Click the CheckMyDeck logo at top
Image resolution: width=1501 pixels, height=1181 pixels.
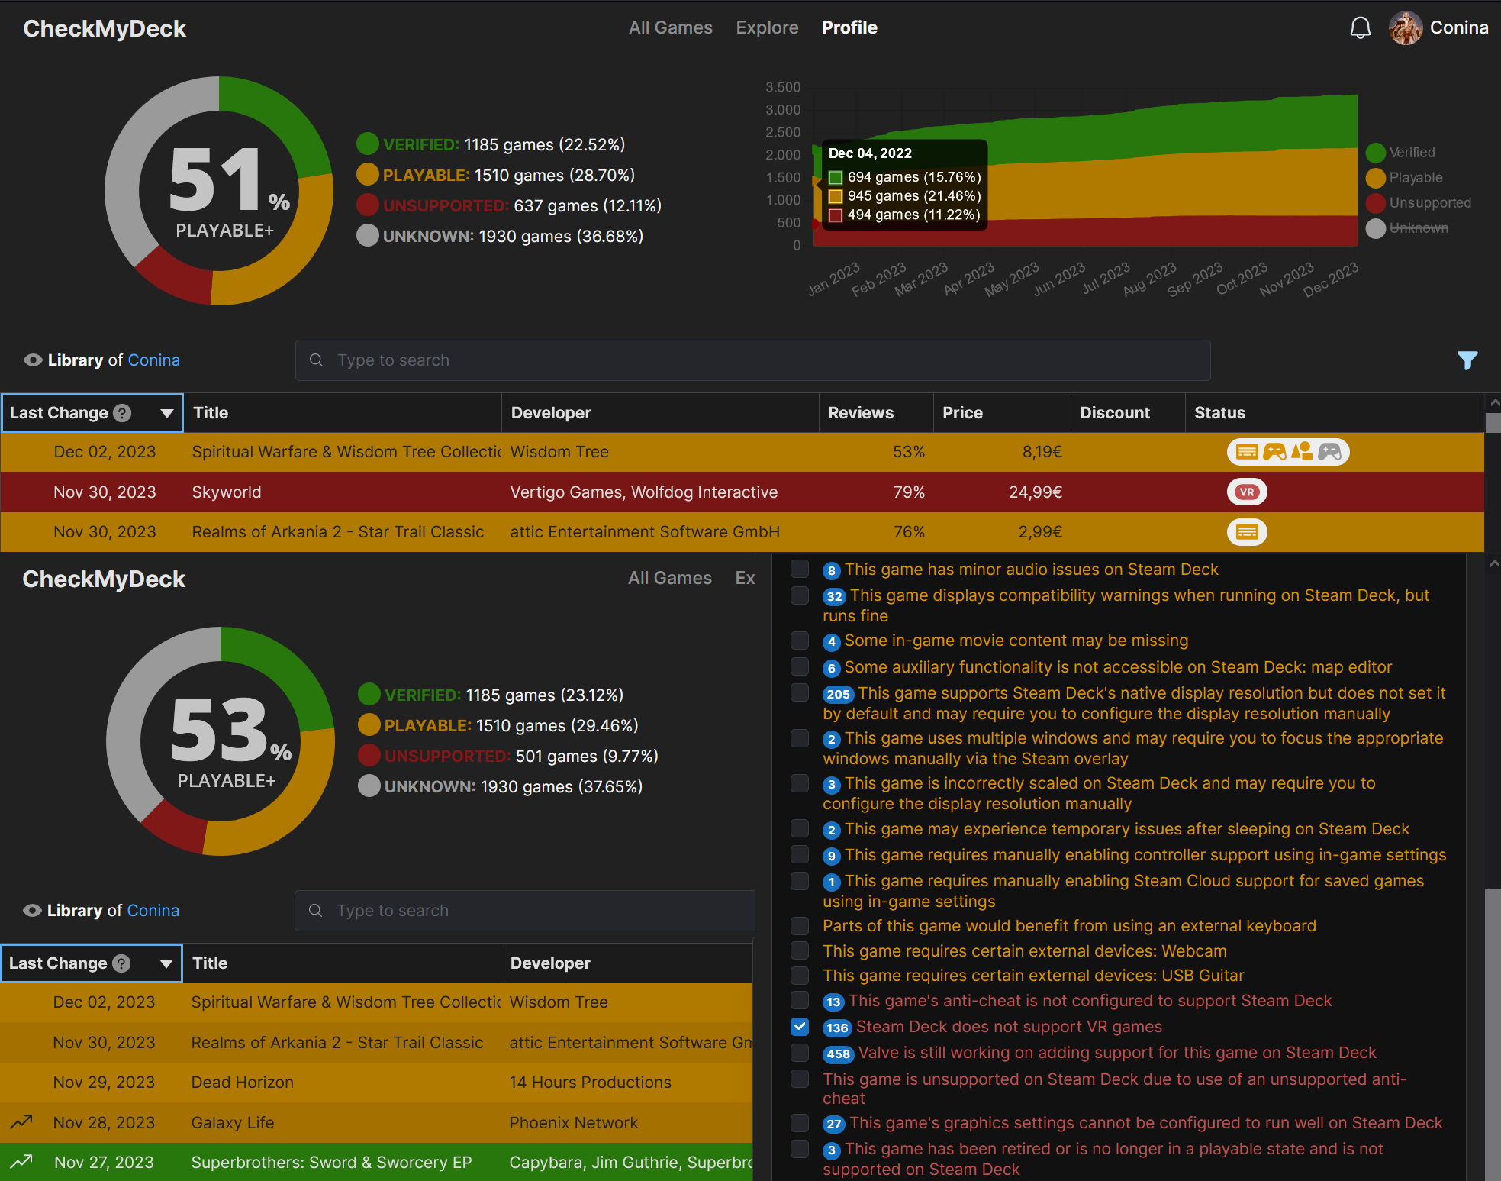click(105, 28)
